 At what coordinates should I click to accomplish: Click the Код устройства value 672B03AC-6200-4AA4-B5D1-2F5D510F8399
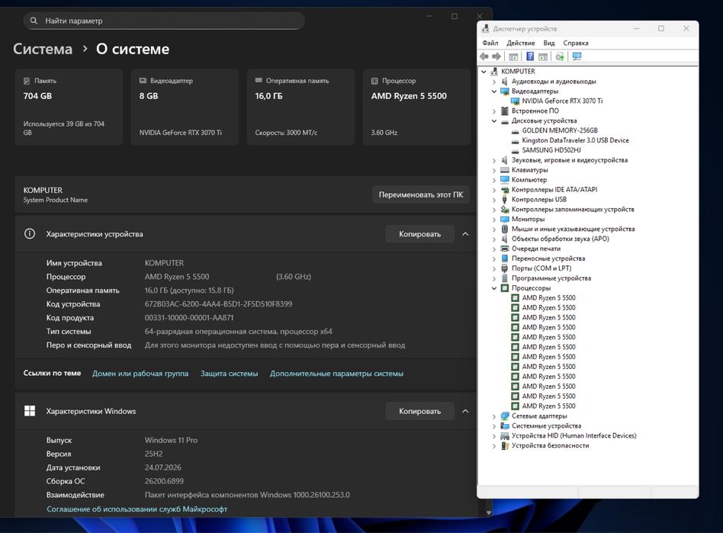219,303
